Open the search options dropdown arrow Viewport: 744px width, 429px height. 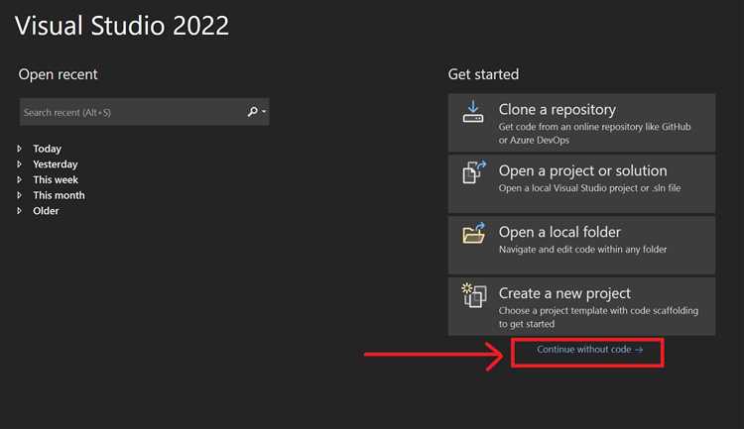[x=264, y=112]
